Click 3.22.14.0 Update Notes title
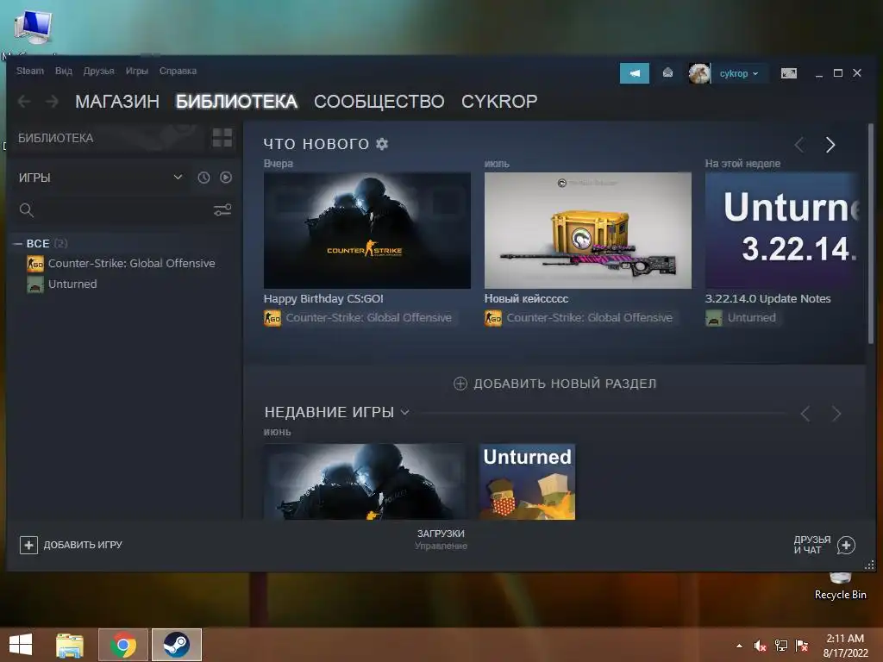883x662 pixels. [x=768, y=299]
